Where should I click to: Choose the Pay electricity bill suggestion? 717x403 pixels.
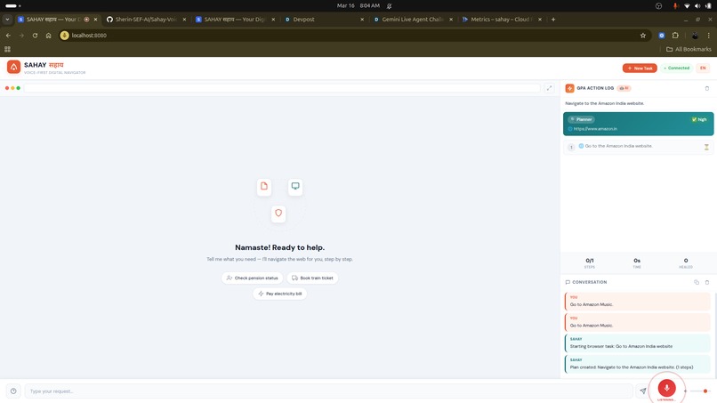pyautogui.click(x=280, y=294)
